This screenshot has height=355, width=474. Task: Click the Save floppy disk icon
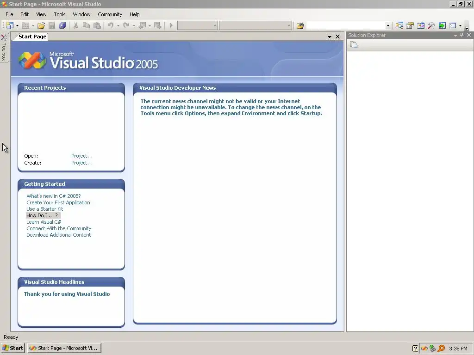point(52,26)
